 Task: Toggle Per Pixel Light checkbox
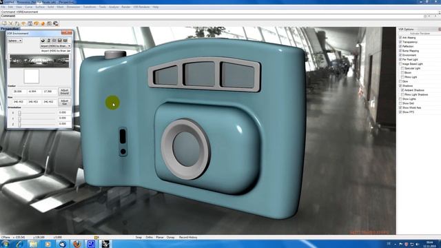point(400,59)
